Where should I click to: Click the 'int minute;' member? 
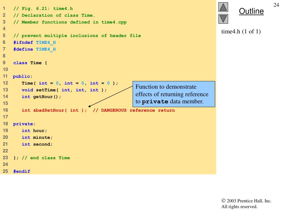coord(37,137)
